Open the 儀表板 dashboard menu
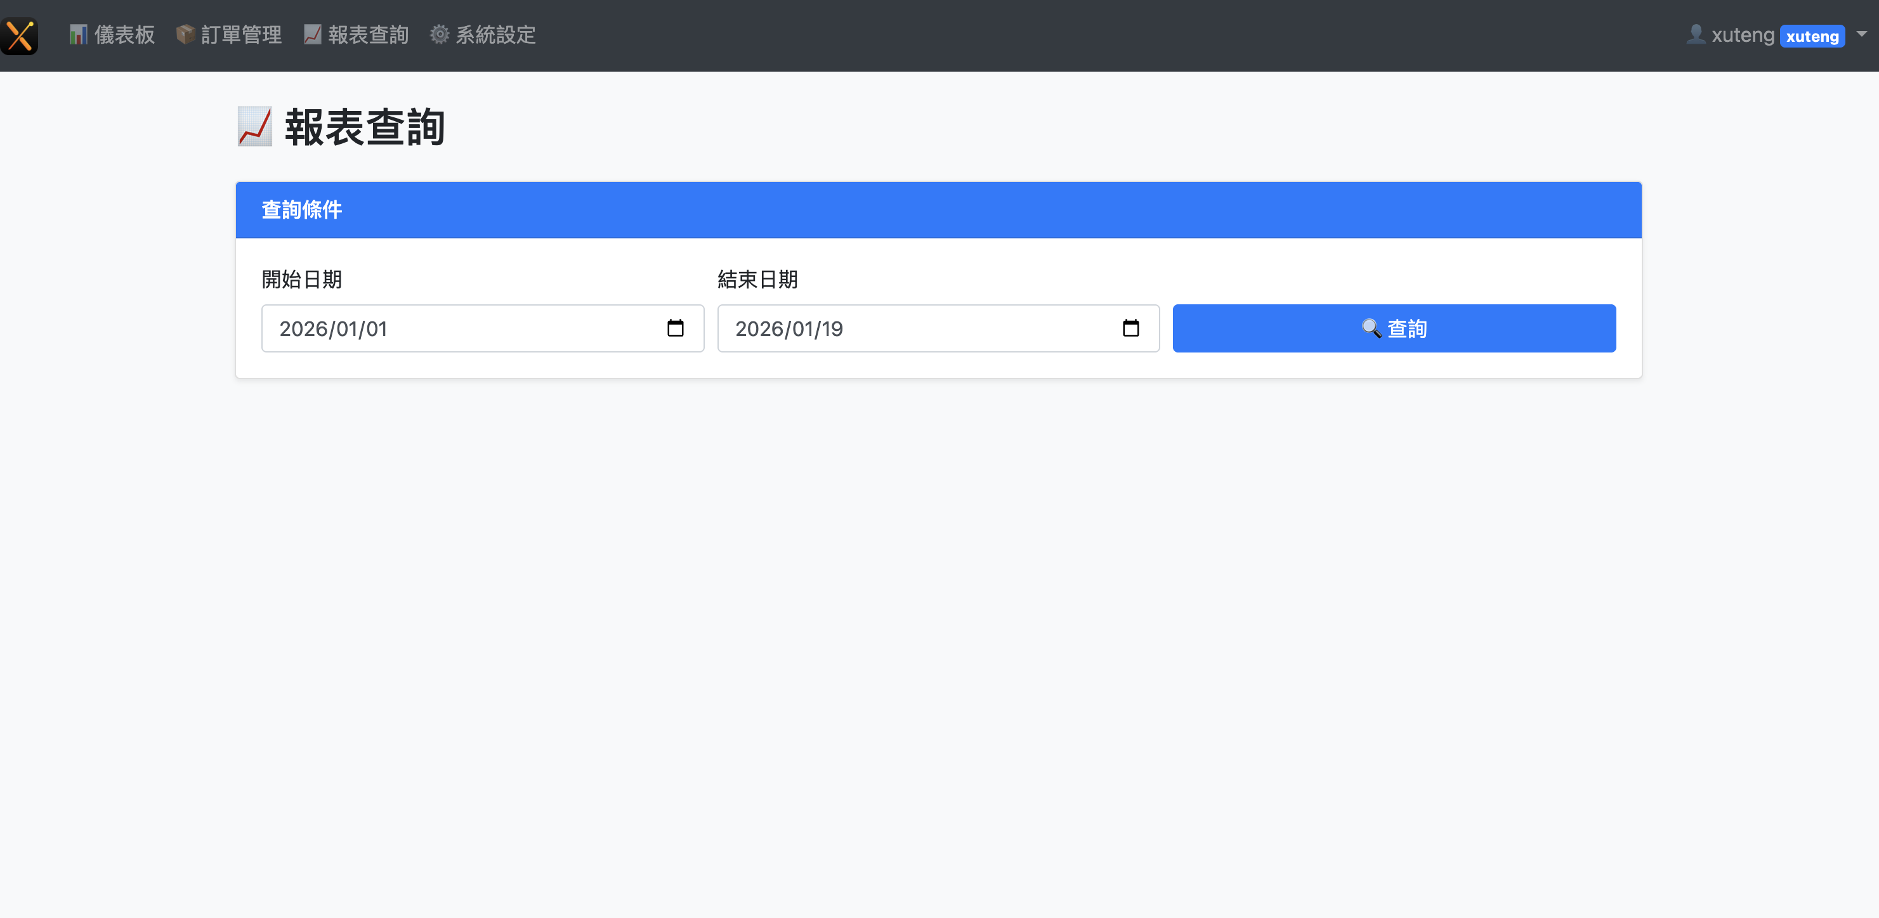1879x918 pixels. coord(124,34)
